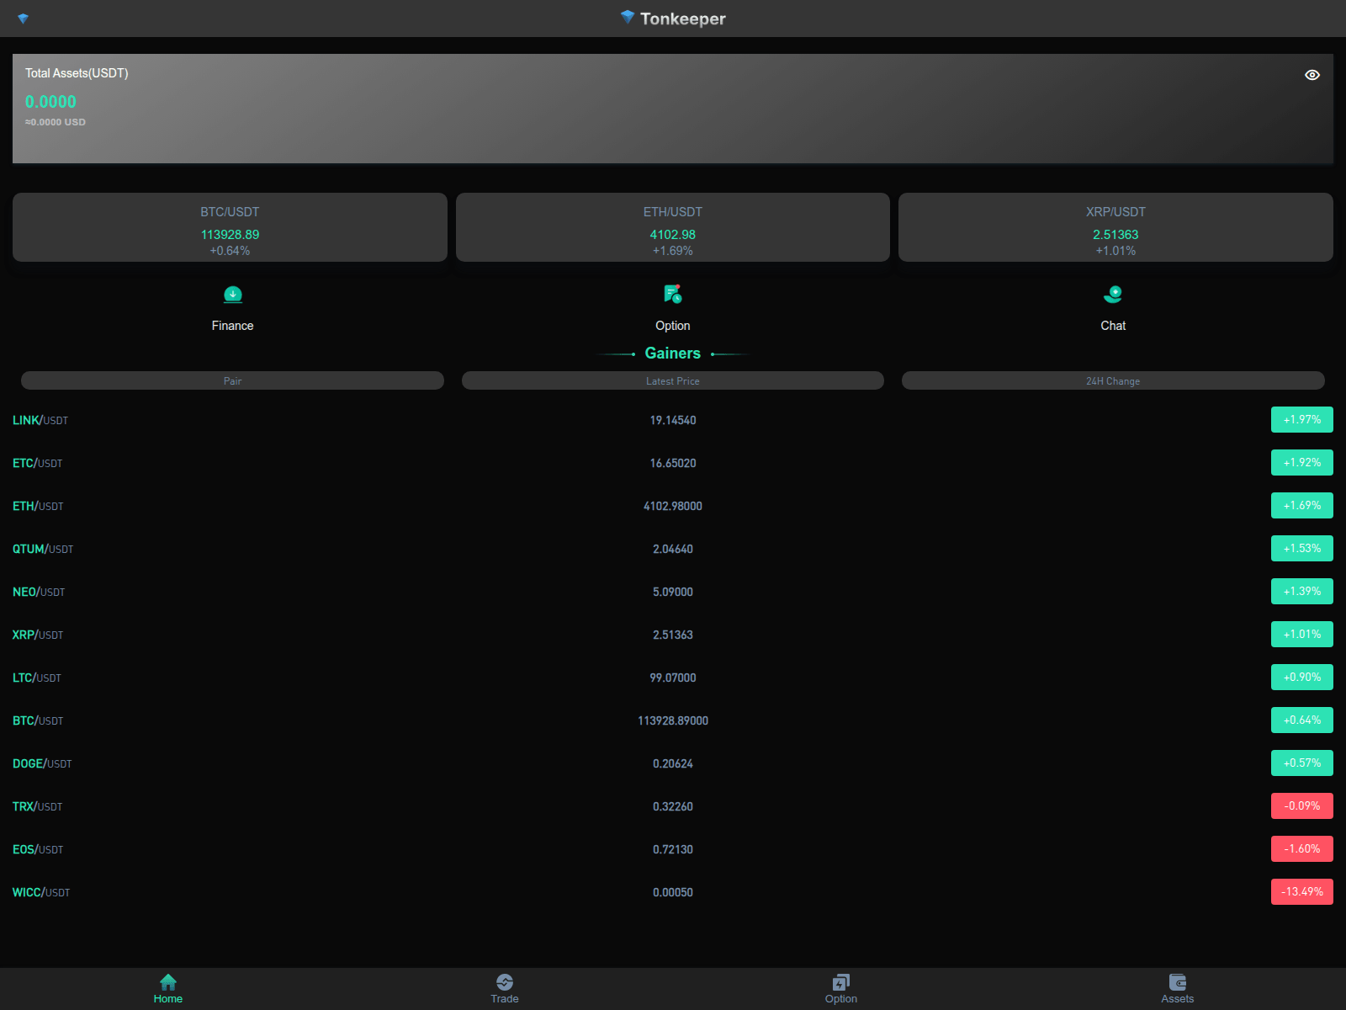Image resolution: width=1346 pixels, height=1010 pixels.
Task: Toggle the diamond icon in top-left corner
Action: tap(24, 18)
